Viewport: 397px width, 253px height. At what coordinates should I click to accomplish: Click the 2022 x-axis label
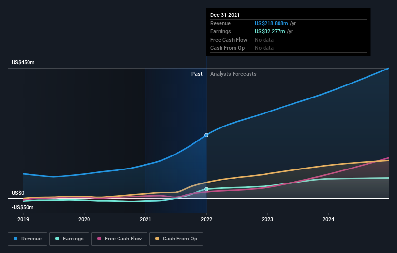coord(206,219)
